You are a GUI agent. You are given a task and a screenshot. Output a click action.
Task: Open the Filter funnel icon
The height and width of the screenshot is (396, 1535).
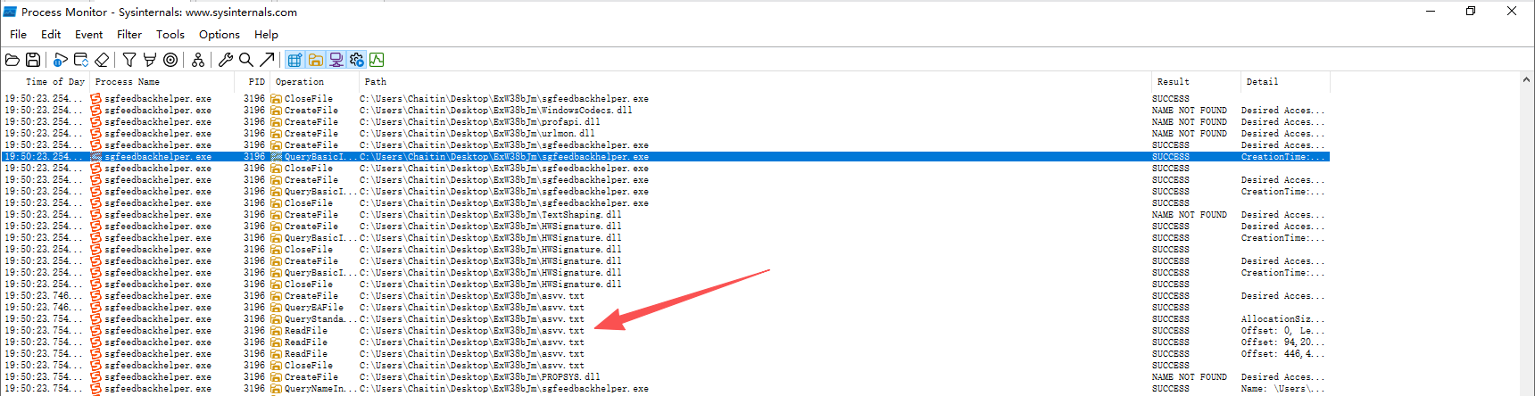tap(129, 60)
